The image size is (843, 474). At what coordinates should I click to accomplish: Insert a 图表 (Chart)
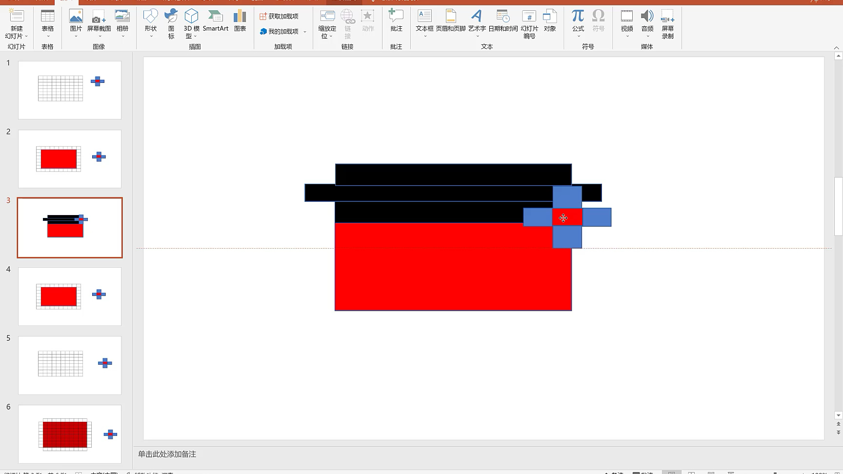pyautogui.click(x=240, y=20)
